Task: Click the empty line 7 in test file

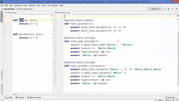Action: point(120,17)
